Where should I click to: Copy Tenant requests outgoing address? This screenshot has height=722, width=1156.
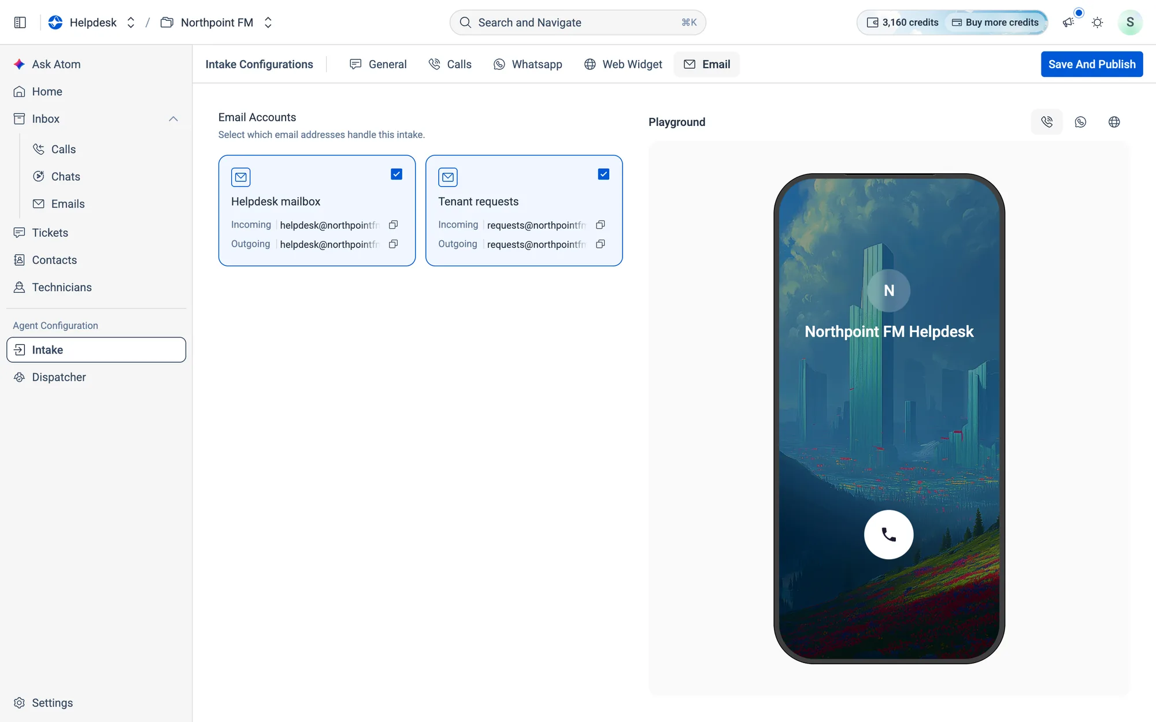pos(601,244)
